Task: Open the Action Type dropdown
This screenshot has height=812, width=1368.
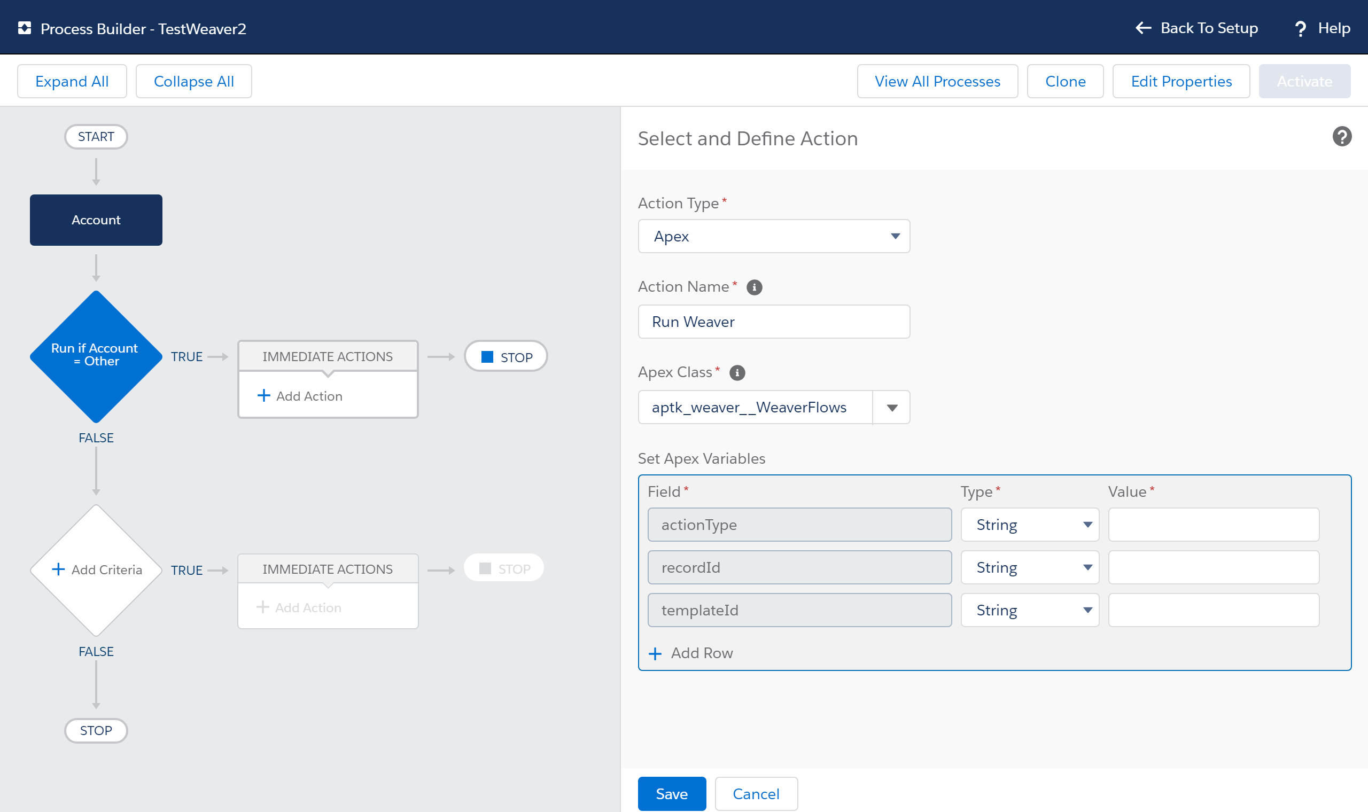Action: [894, 236]
